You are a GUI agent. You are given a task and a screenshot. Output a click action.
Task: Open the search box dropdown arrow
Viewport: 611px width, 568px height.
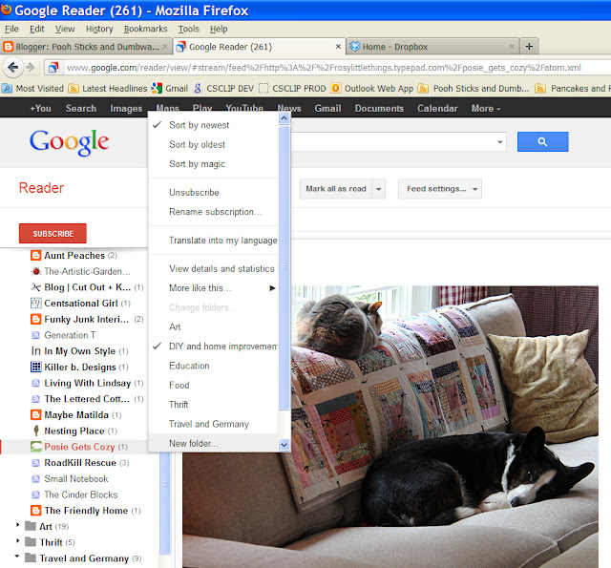(x=499, y=142)
